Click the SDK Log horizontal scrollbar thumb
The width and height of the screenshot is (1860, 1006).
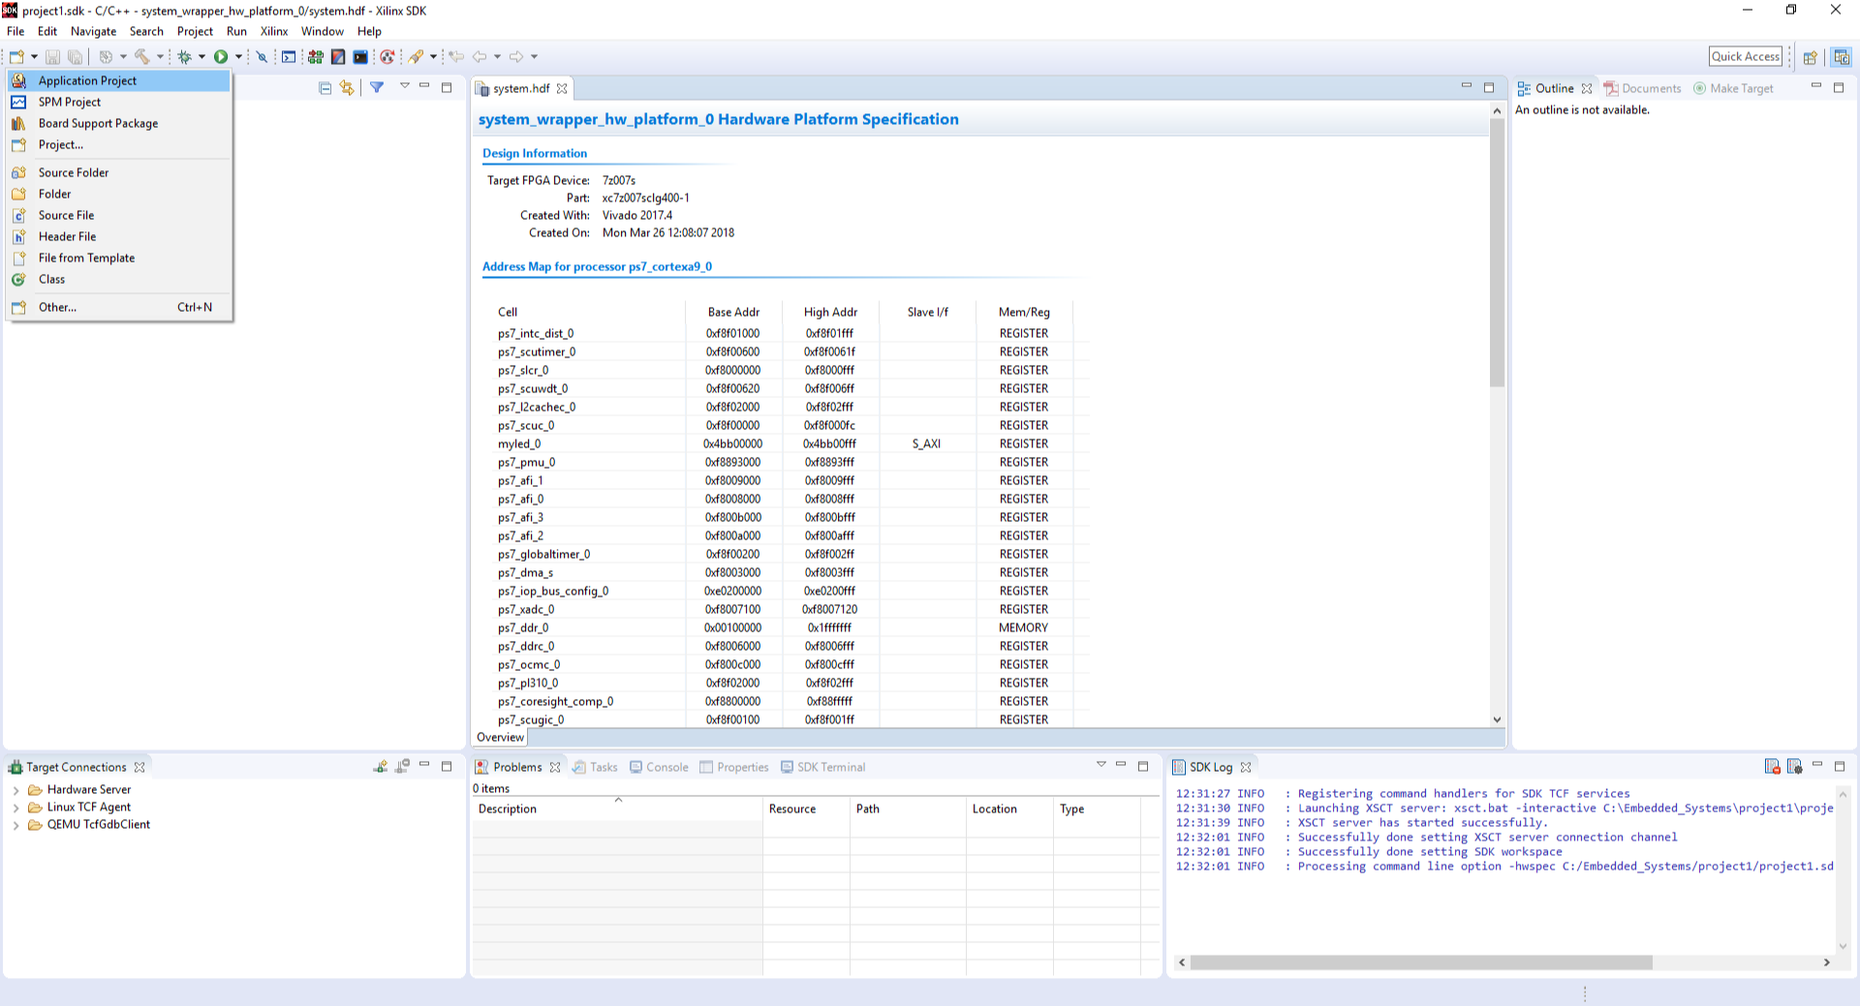coord(1421,962)
